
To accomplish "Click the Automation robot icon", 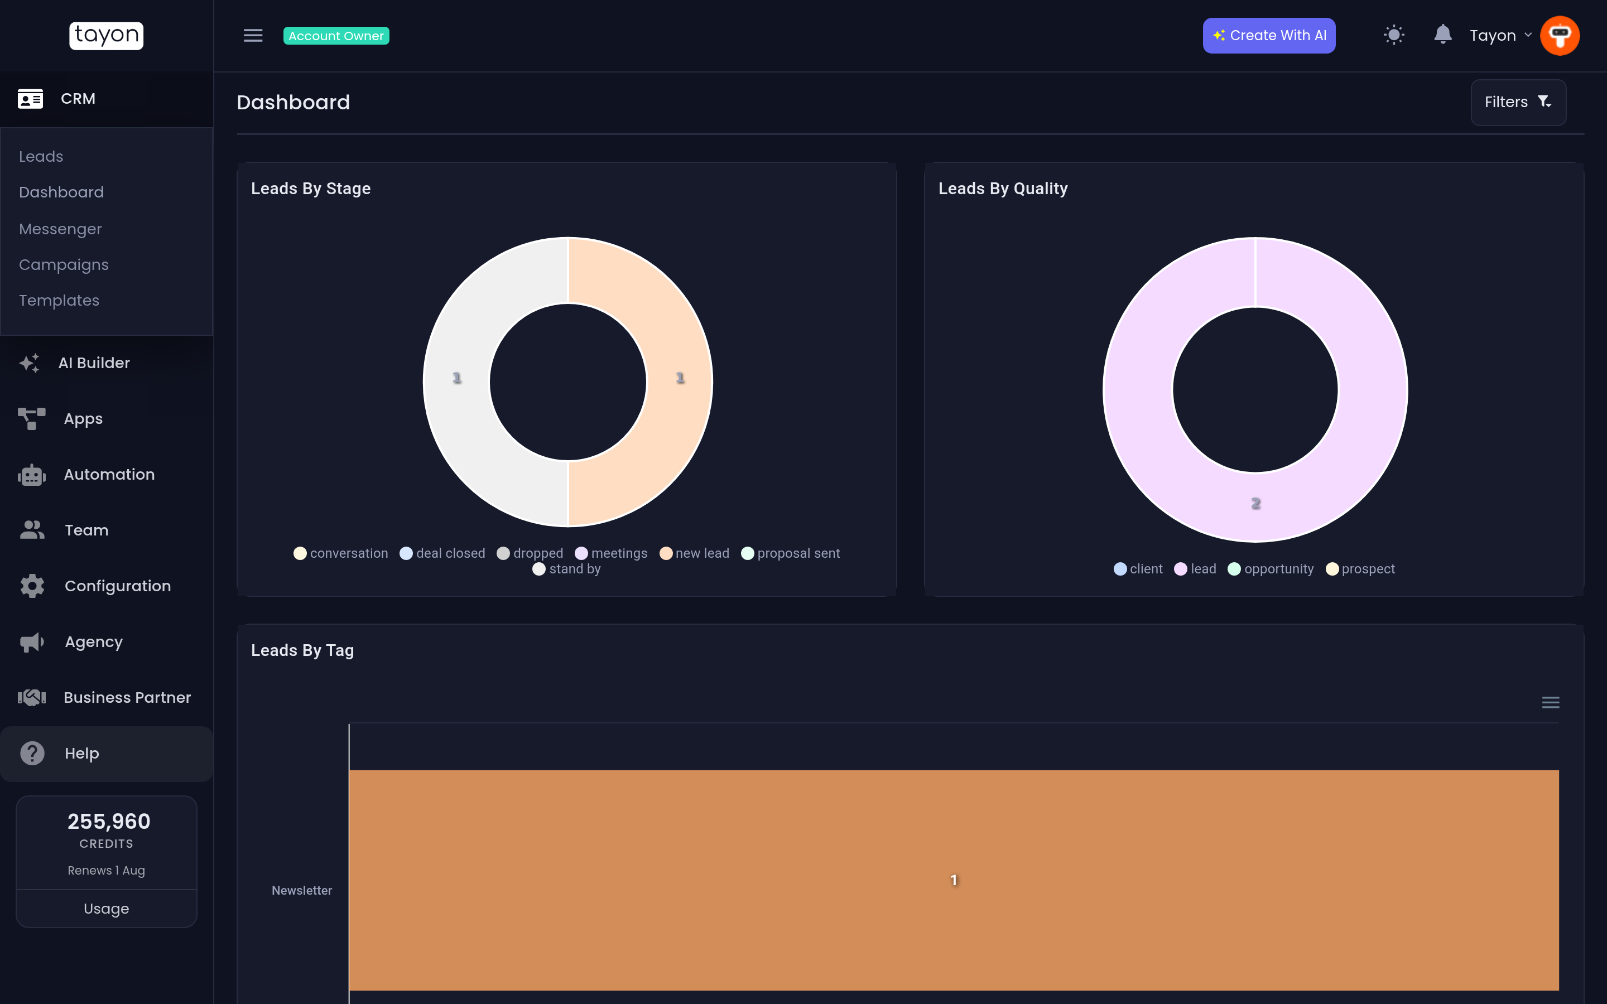I will (x=32, y=475).
